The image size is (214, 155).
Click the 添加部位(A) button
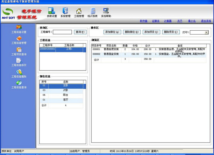(112, 32)
